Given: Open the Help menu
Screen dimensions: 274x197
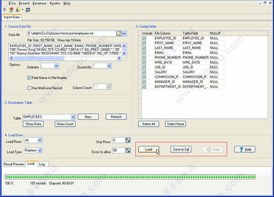Looking at the screenshot, I should [67, 3].
